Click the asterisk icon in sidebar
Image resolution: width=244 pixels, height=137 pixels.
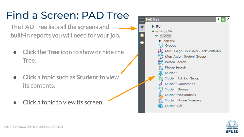[142, 43]
